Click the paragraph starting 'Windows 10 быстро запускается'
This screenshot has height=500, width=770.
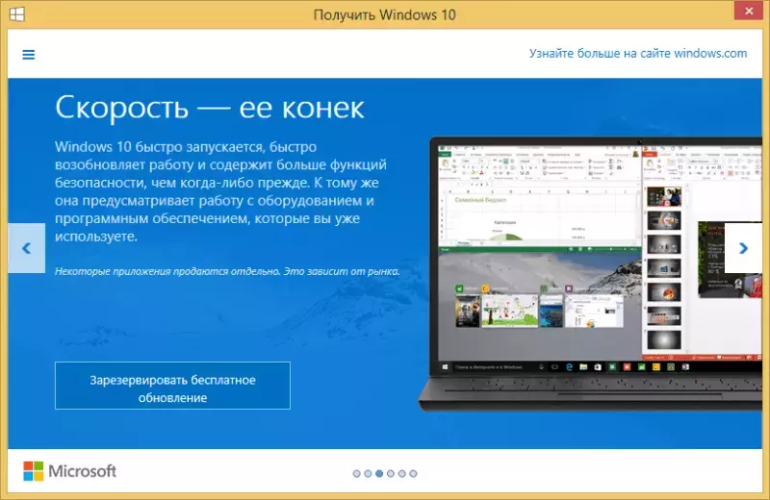point(220,191)
